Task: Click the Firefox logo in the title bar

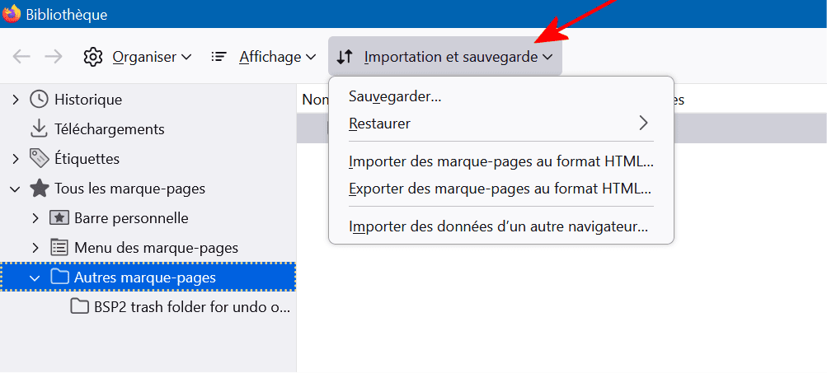Action: click(12, 14)
